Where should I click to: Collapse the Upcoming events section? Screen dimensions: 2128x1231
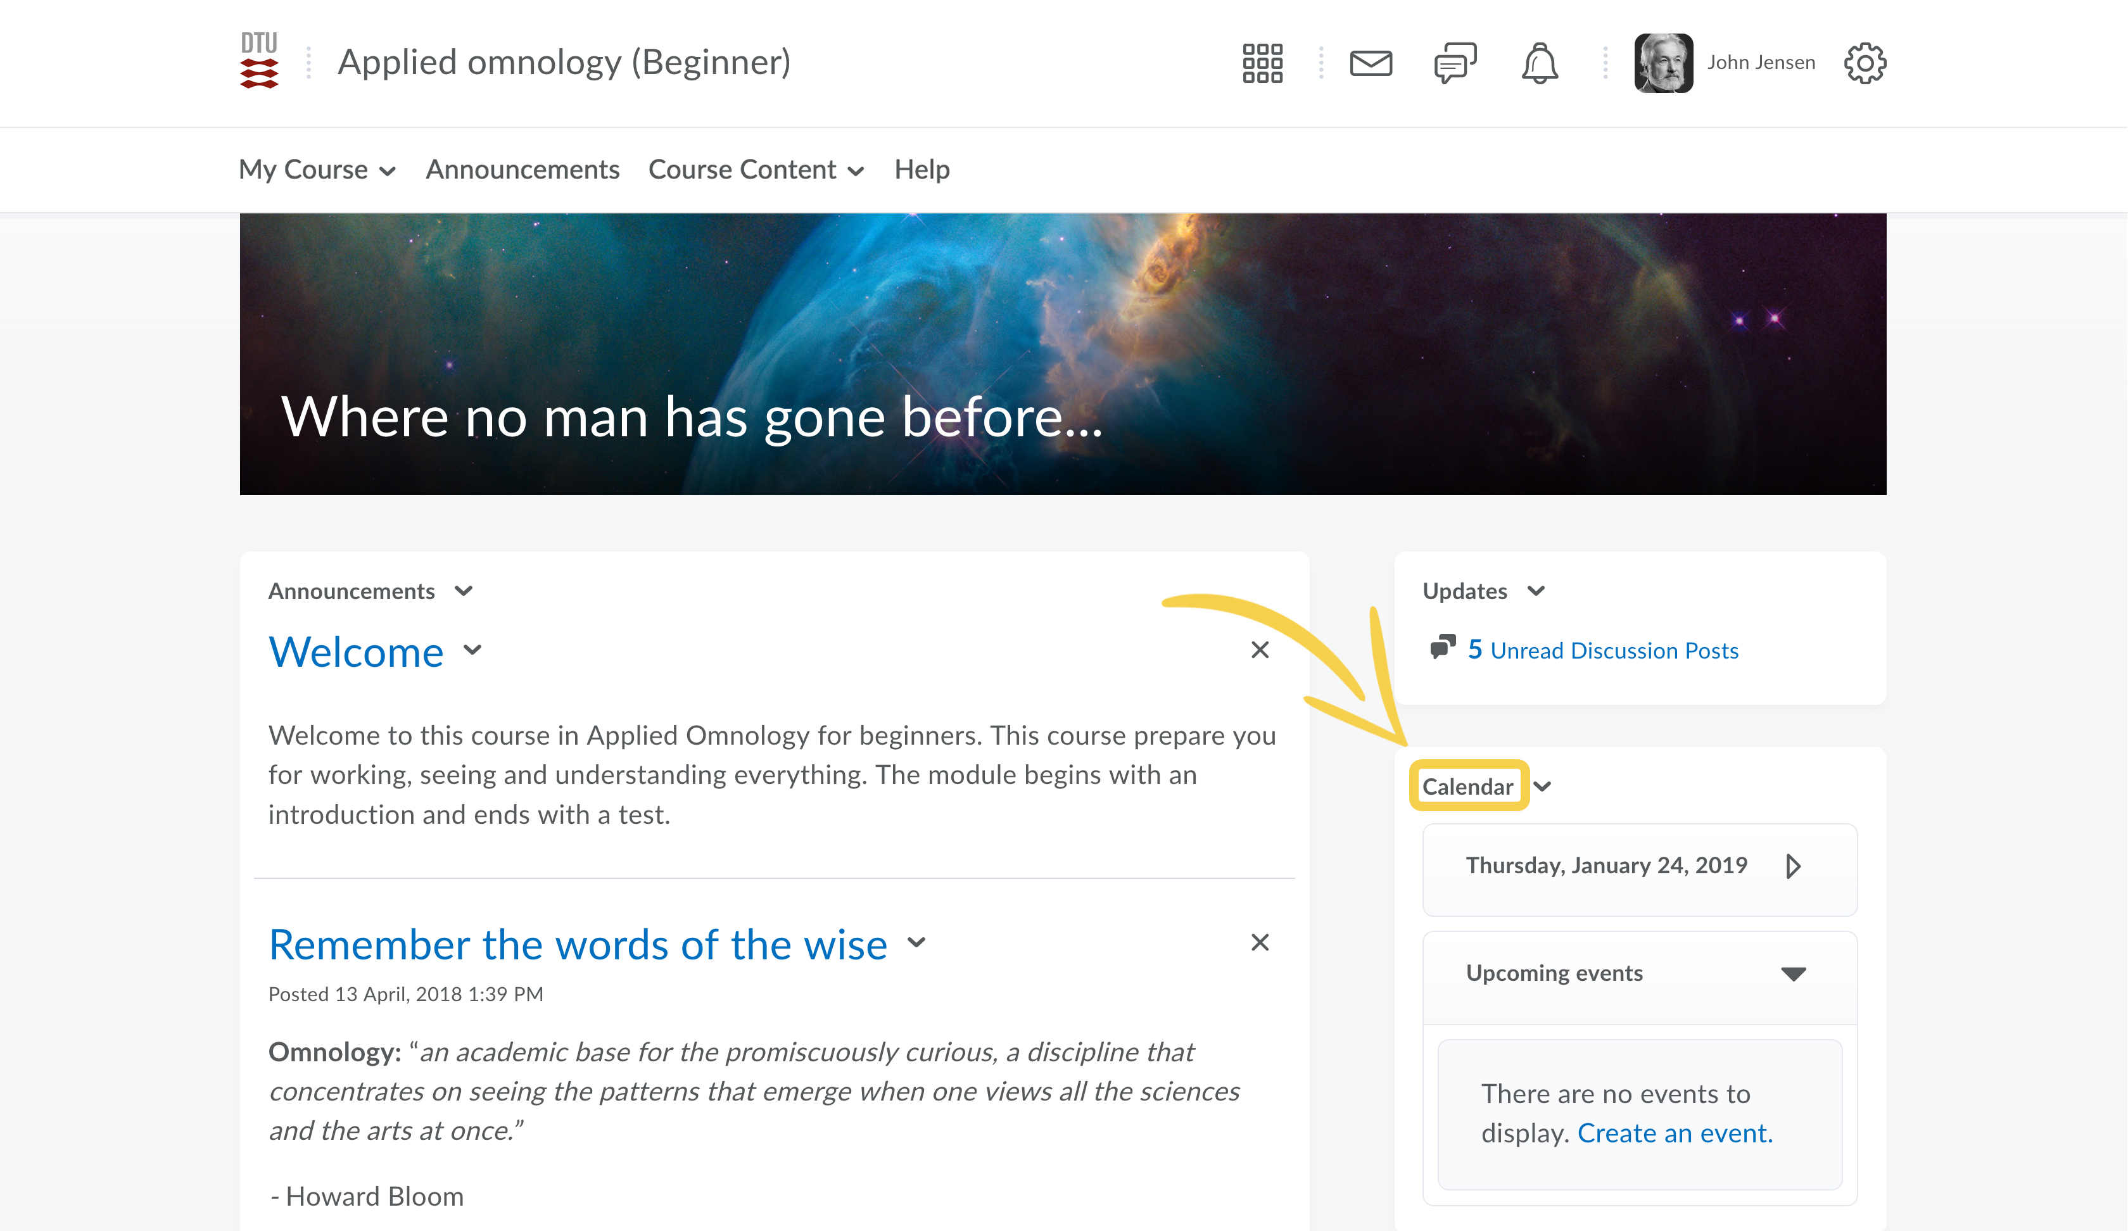[1793, 973]
